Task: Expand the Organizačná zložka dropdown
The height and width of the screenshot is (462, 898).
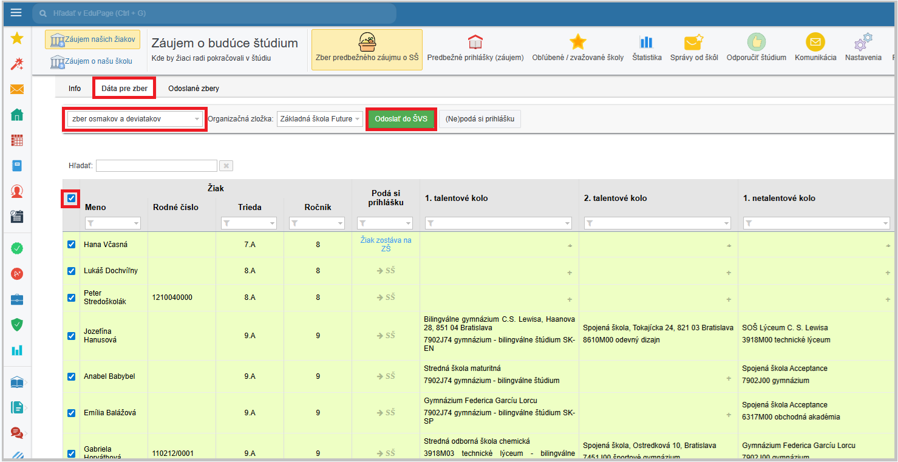Action: [x=320, y=119]
